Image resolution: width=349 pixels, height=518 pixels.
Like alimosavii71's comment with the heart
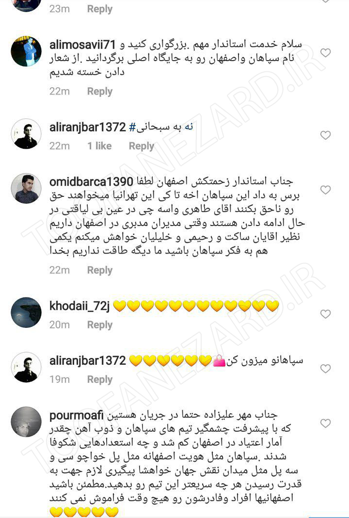coord(326,53)
